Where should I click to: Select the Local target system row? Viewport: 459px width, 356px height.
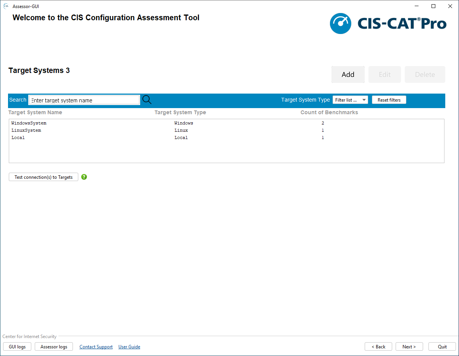point(18,138)
